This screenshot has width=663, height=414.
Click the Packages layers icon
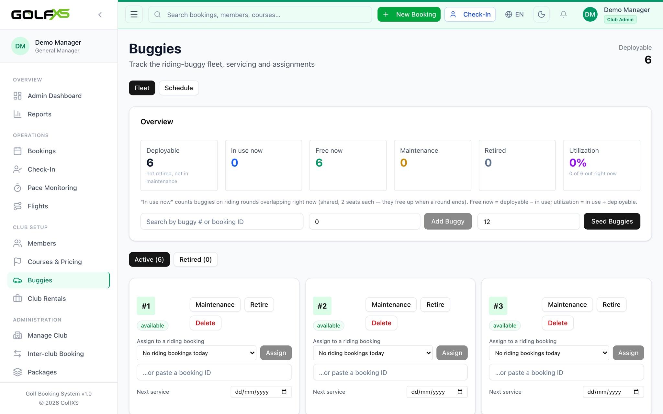point(17,372)
